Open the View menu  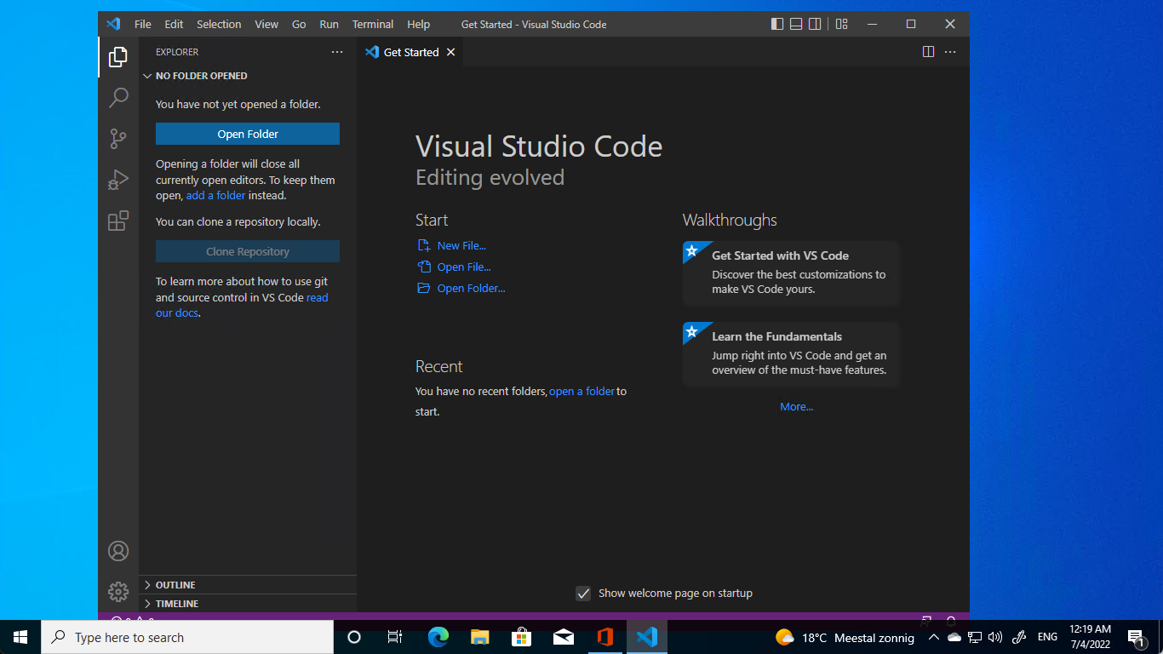click(266, 24)
